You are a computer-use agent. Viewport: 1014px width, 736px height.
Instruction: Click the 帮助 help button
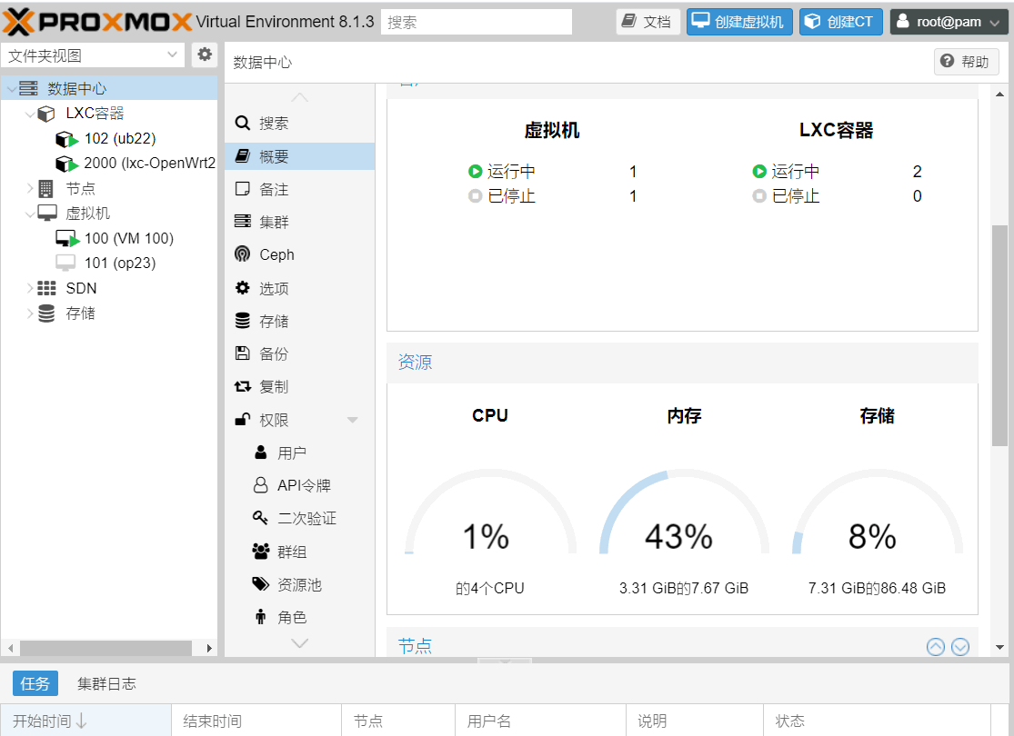pos(966,62)
